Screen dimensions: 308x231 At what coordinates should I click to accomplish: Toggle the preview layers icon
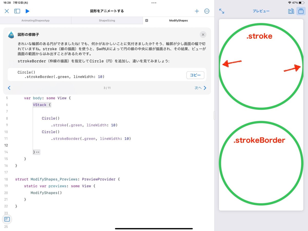301,11
